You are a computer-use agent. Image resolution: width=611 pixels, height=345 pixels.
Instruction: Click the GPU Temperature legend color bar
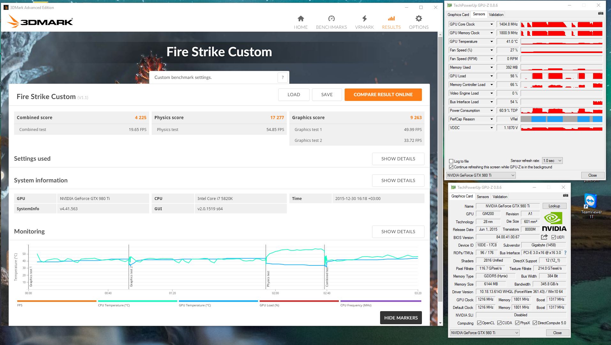(x=218, y=301)
